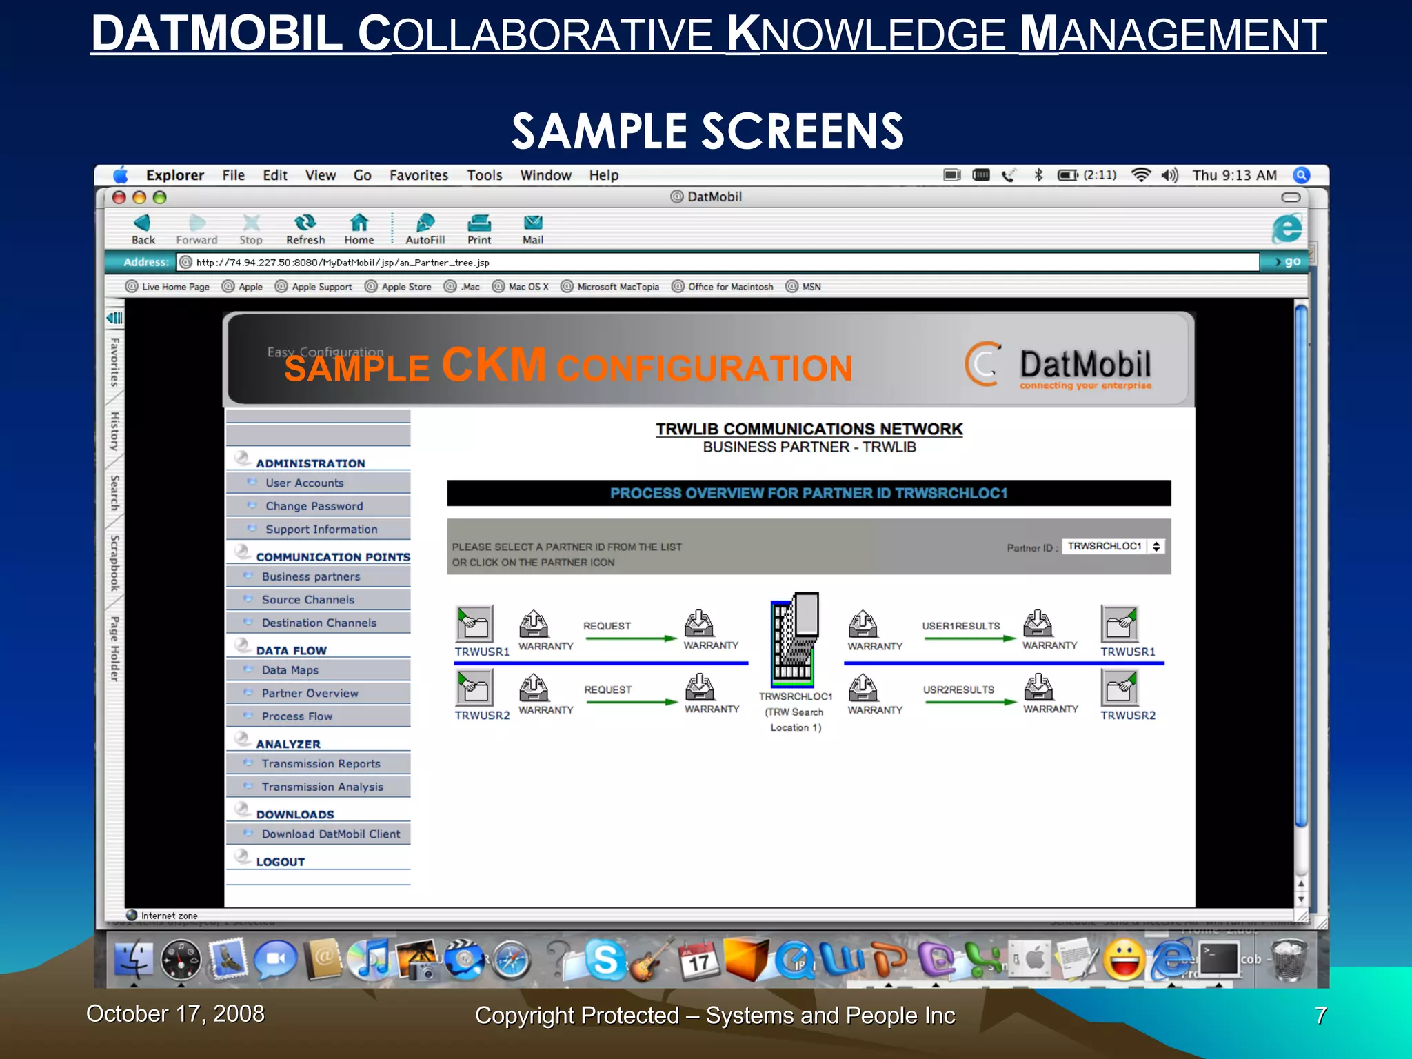
Task: Click the DatMobil logo
Action: [1059, 365]
